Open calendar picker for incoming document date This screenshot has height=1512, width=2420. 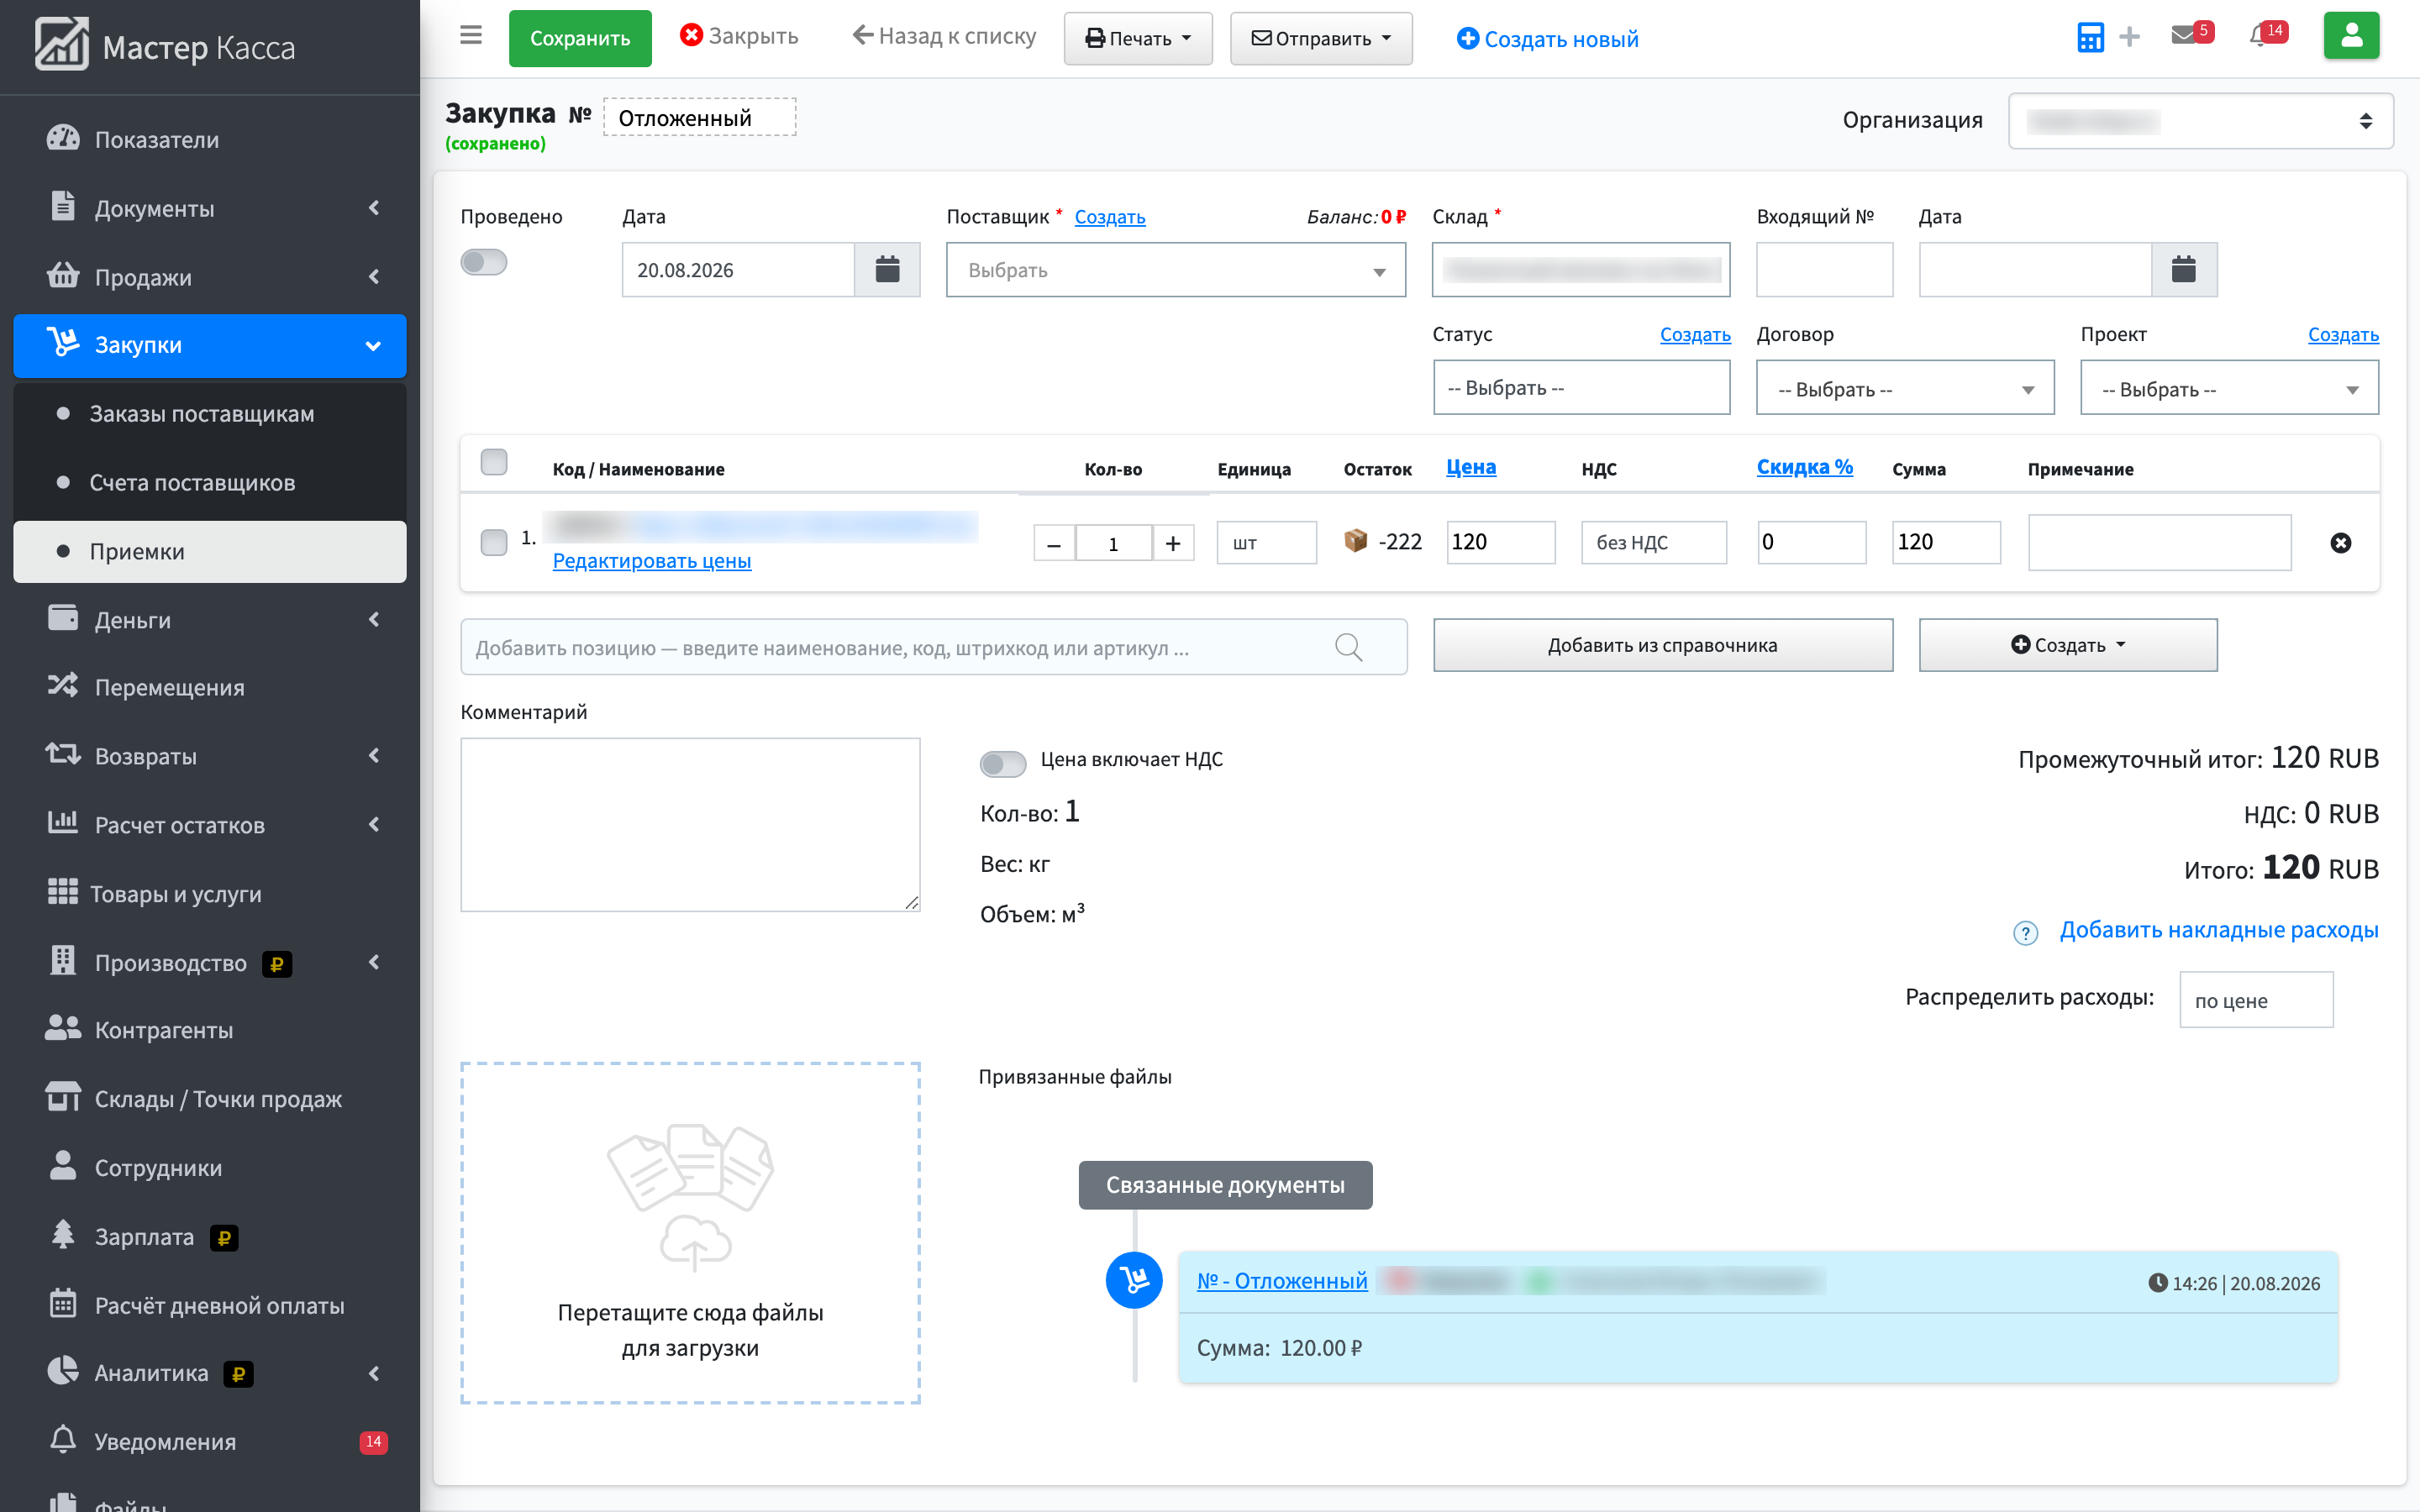[x=2184, y=270]
